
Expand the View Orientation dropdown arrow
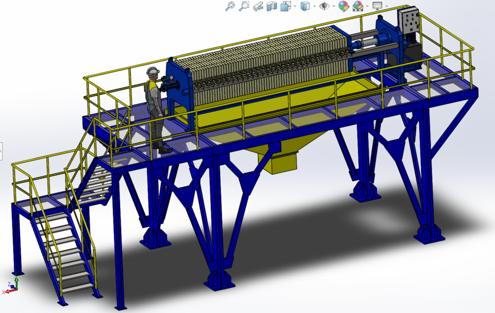click(x=294, y=7)
